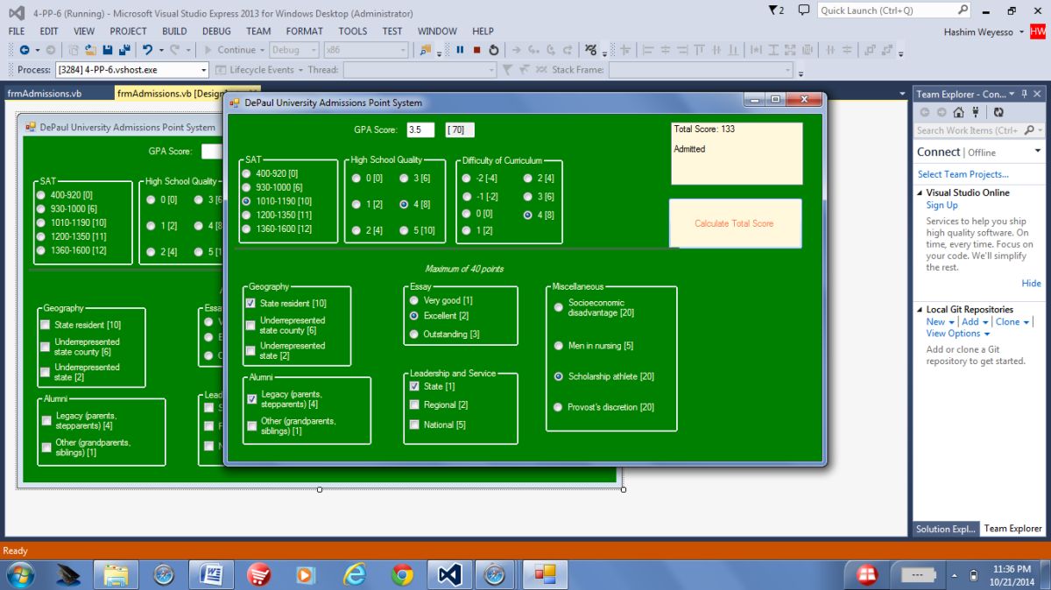Expand the Connect section dropdown arrow

pos(1038,151)
